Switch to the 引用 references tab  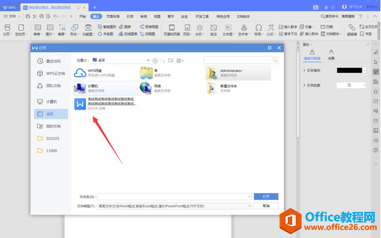pos(129,16)
